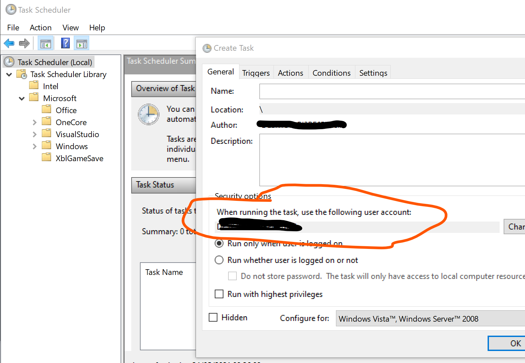Screen dimensions: 525x363
Task: Click the Change User button
Action: click(x=514, y=227)
